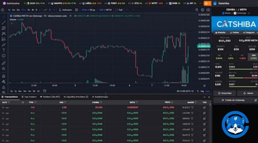Expand the chart style dropdown arrow
258x143 pixels.
(x=54, y=10)
